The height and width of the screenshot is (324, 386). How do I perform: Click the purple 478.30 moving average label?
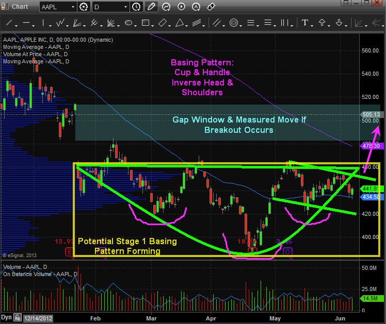point(372,146)
